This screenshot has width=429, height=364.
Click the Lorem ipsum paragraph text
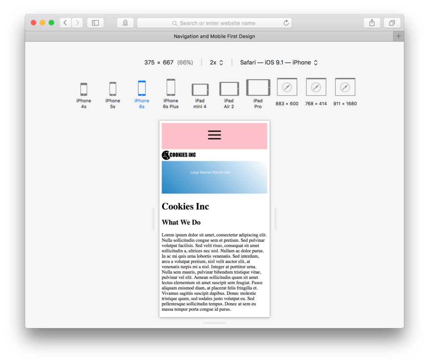[214, 272]
